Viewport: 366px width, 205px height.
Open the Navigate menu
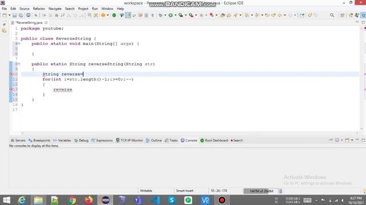click(55, 9)
